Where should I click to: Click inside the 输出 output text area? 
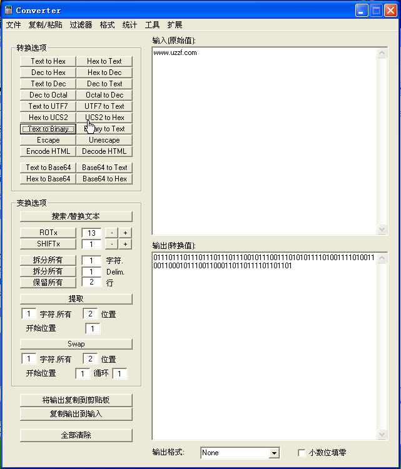[265, 346]
